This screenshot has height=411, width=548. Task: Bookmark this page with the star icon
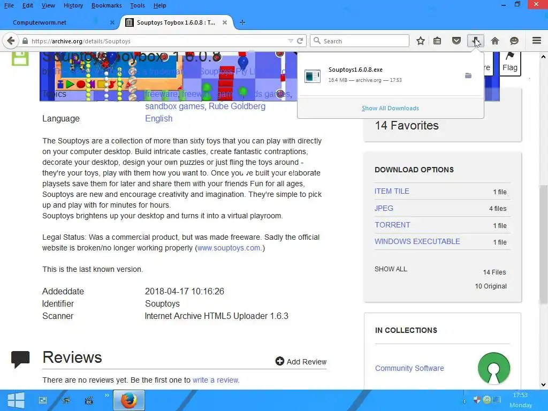[x=421, y=41]
